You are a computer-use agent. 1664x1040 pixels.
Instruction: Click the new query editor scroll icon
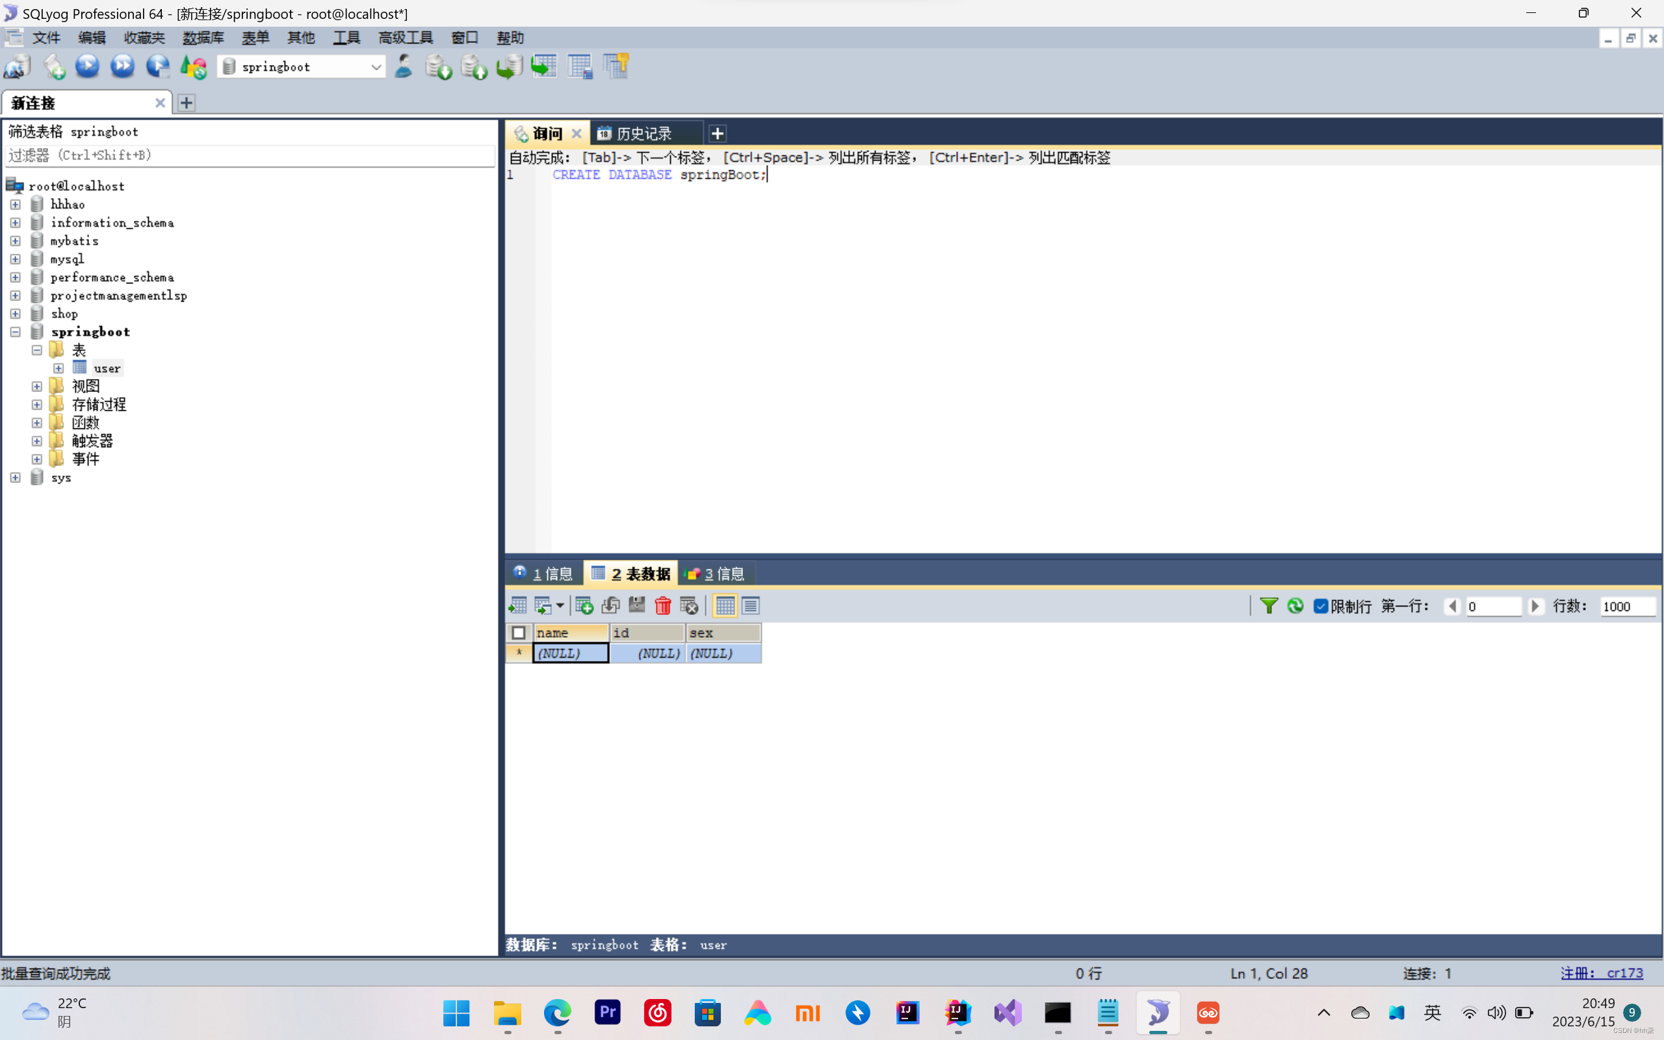(x=54, y=66)
